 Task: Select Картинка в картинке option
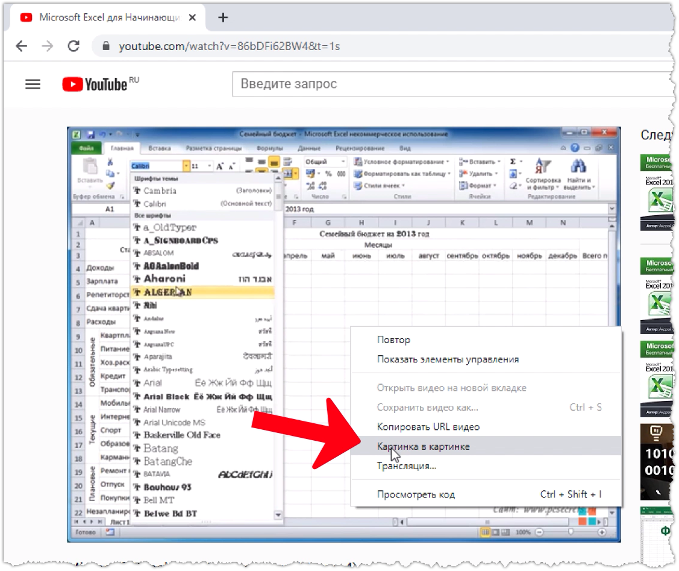tap(486, 446)
